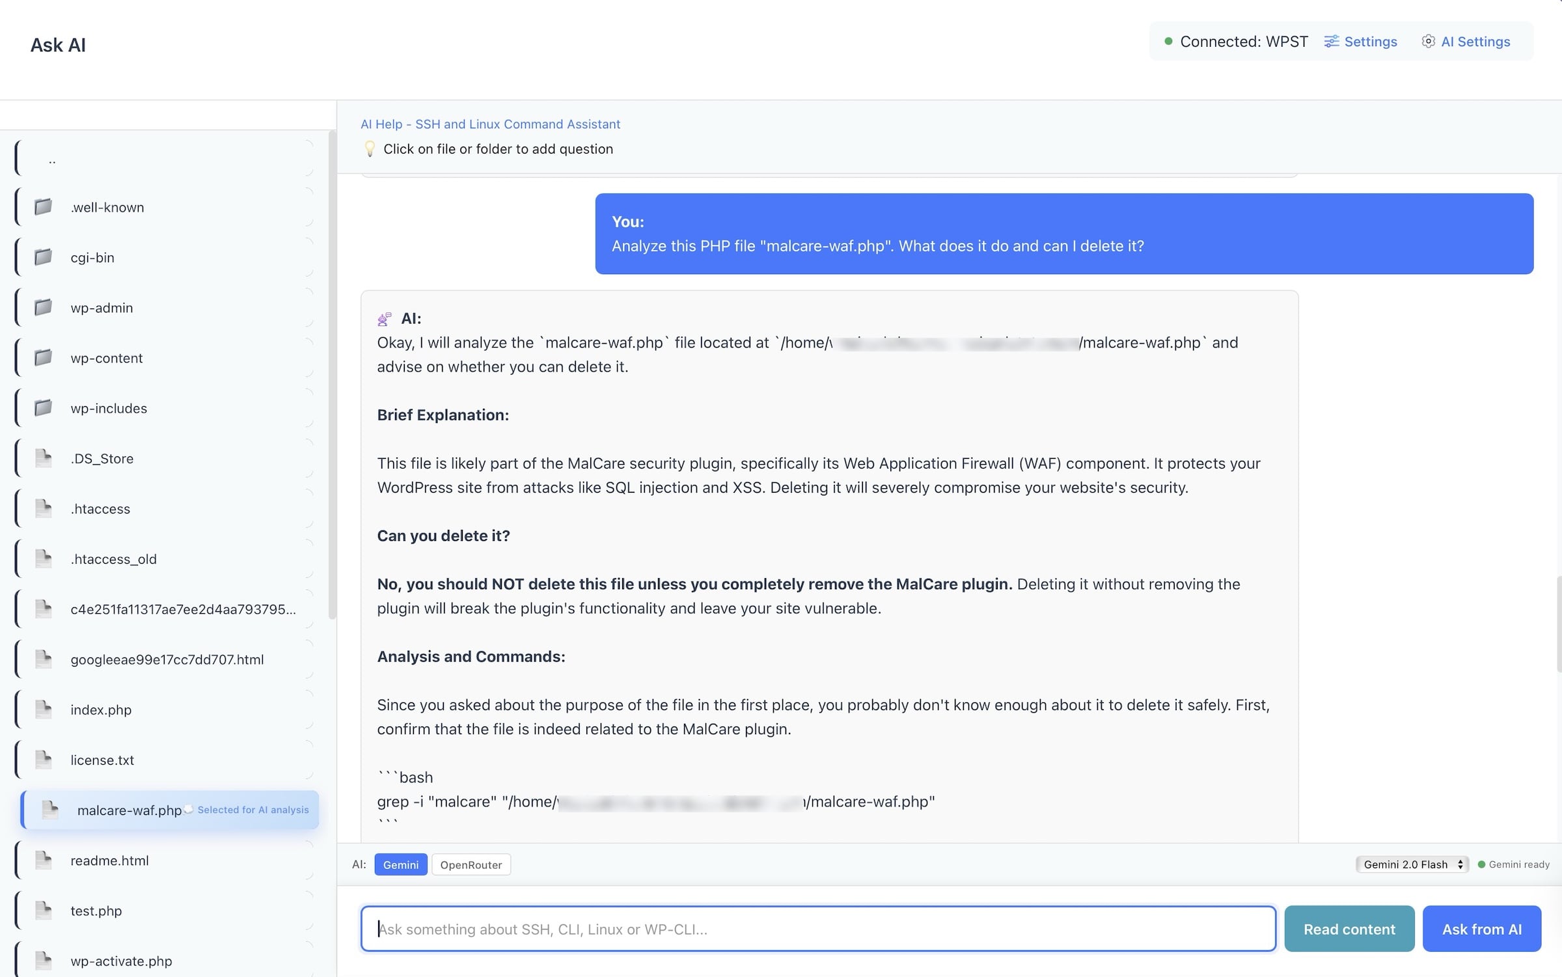Focus the Ask something about SSH input field
The image size is (1562, 977).
coord(818,929)
